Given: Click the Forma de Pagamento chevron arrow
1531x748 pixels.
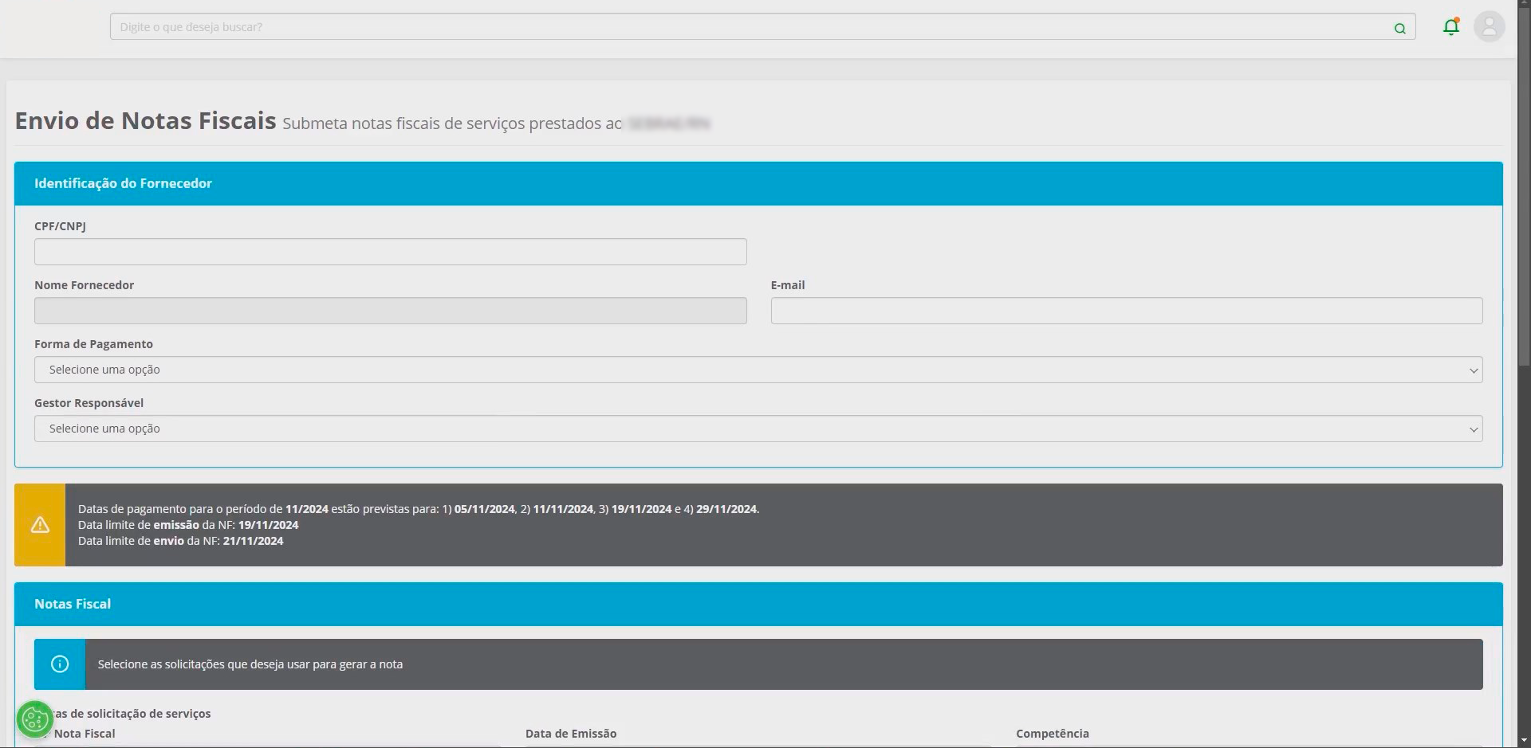Looking at the screenshot, I should (1473, 370).
